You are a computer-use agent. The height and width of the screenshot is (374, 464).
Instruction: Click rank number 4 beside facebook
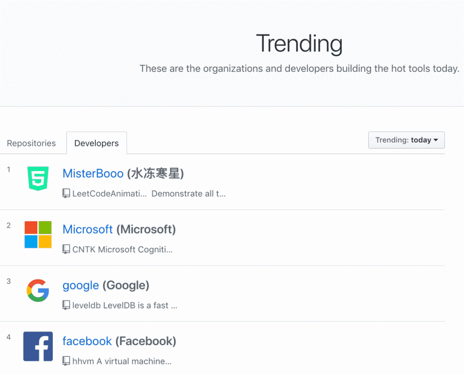(x=9, y=337)
